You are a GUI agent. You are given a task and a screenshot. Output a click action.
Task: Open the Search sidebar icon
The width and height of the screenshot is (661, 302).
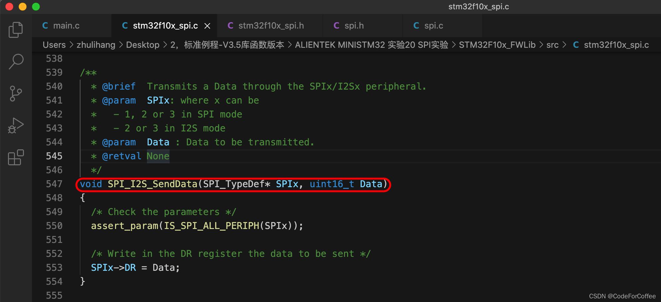(16, 61)
